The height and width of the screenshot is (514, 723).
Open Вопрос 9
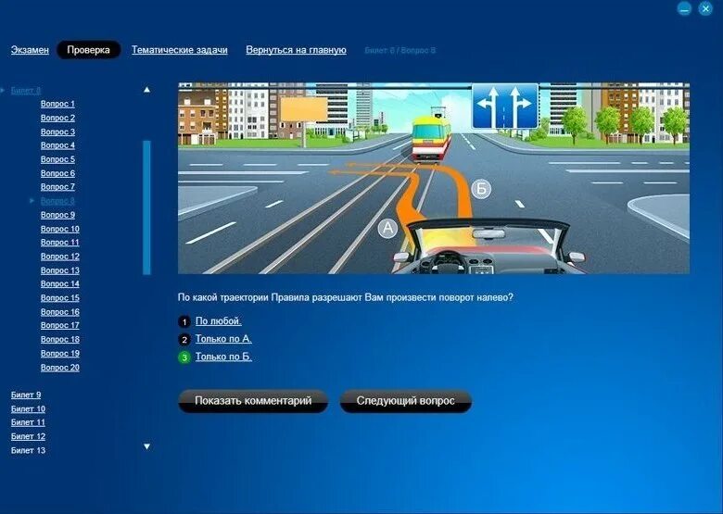57,215
